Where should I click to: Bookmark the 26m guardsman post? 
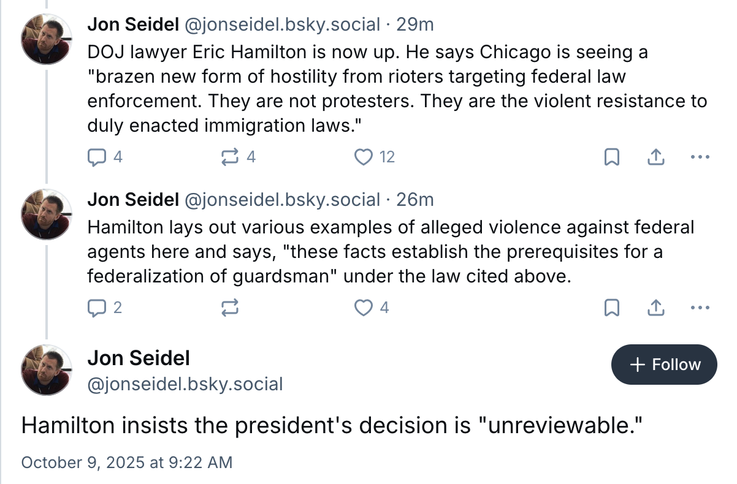611,307
